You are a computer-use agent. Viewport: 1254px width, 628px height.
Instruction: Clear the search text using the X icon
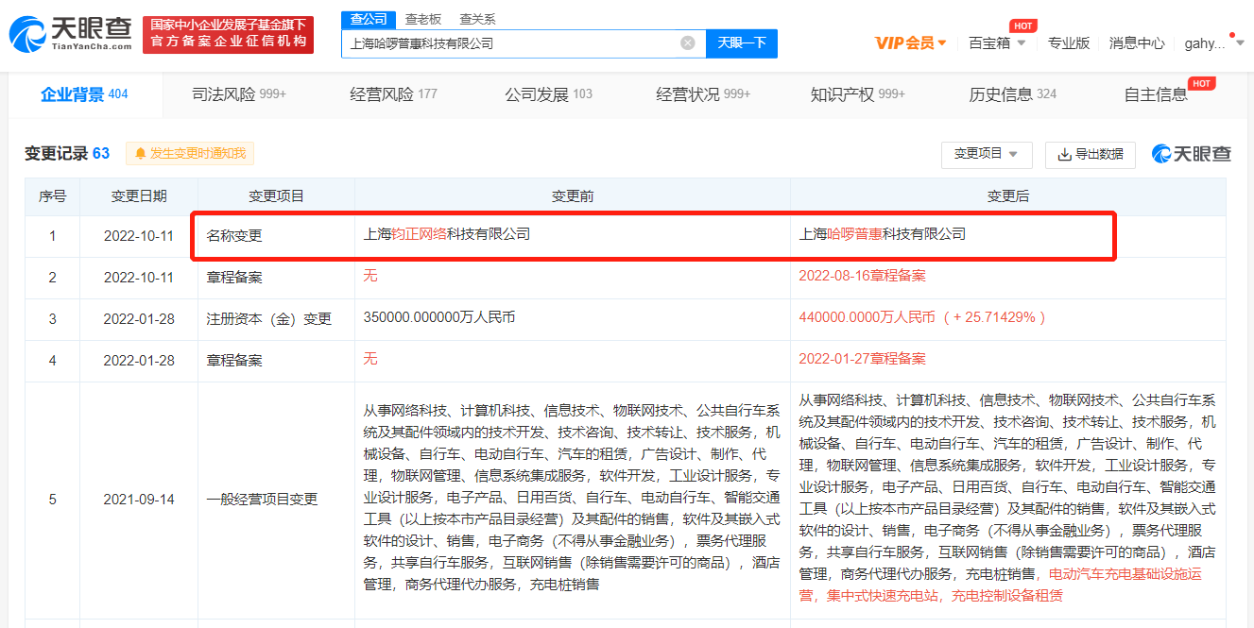(687, 42)
